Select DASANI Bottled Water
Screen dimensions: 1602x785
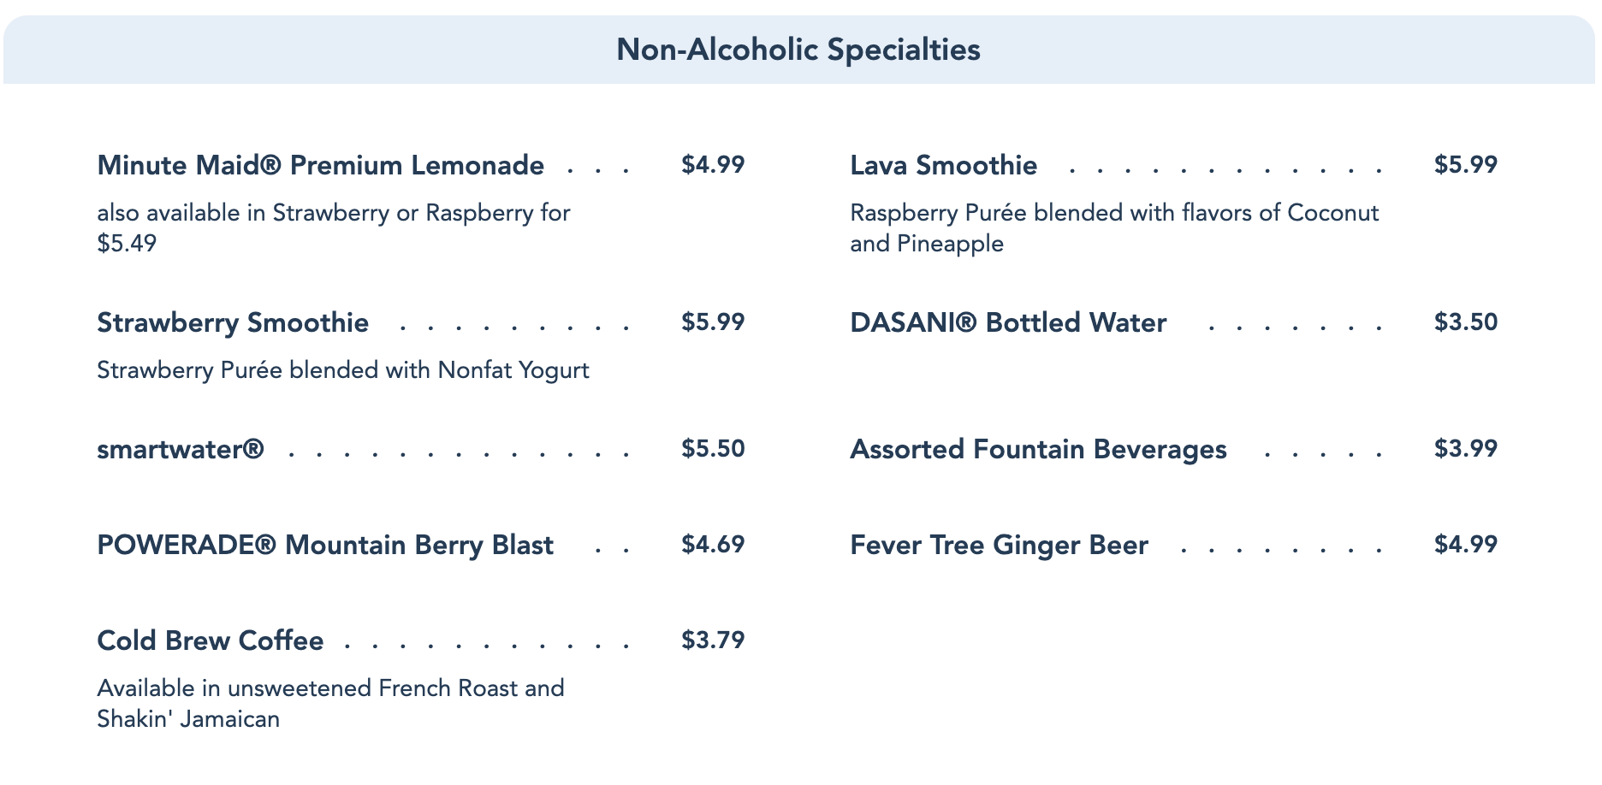tap(1008, 322)
